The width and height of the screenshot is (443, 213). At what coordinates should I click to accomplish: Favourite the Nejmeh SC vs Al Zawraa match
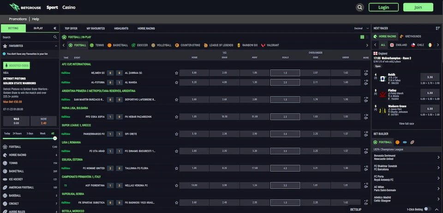[177, 73]
